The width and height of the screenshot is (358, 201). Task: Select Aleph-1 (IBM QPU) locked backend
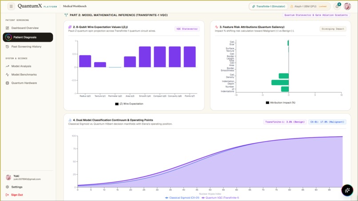click(x=308, y=6)
